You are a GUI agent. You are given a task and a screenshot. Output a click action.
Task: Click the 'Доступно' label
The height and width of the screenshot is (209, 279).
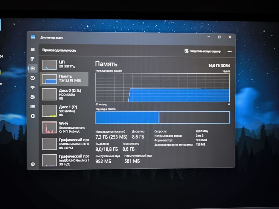[x=138, y=131]
